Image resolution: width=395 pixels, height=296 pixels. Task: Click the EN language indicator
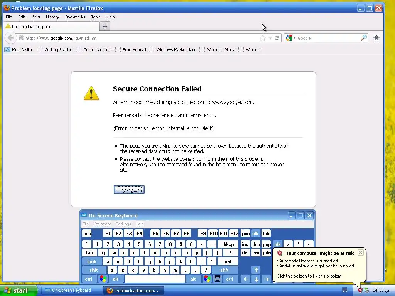point(344,290)
